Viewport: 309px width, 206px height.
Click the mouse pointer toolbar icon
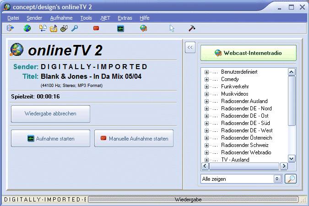(172, 28)
